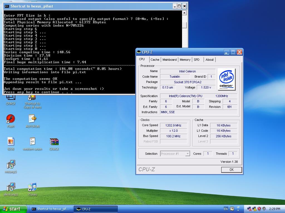This screenshot has width=285, height=213.
Task: Open the Mainboard tab in CPU-Z
Action: (x=169, y=60)
